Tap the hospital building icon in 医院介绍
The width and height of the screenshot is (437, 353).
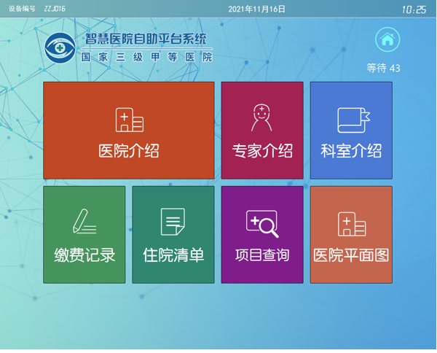click(130, 120)
